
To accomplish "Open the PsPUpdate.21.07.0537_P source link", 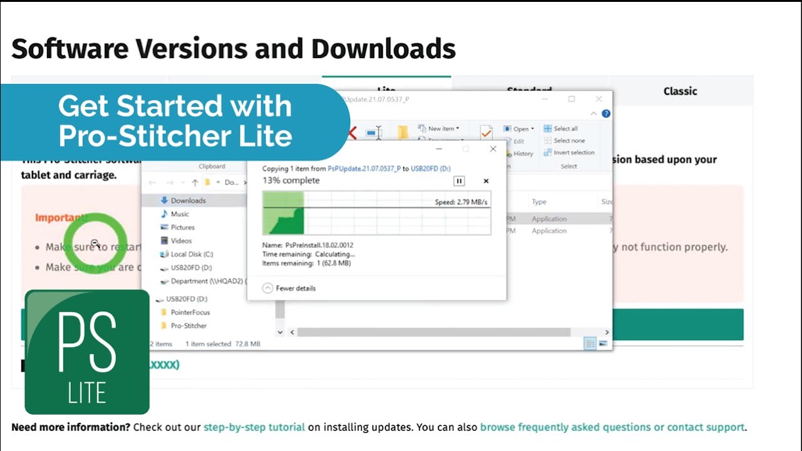I will coord(364,168).
